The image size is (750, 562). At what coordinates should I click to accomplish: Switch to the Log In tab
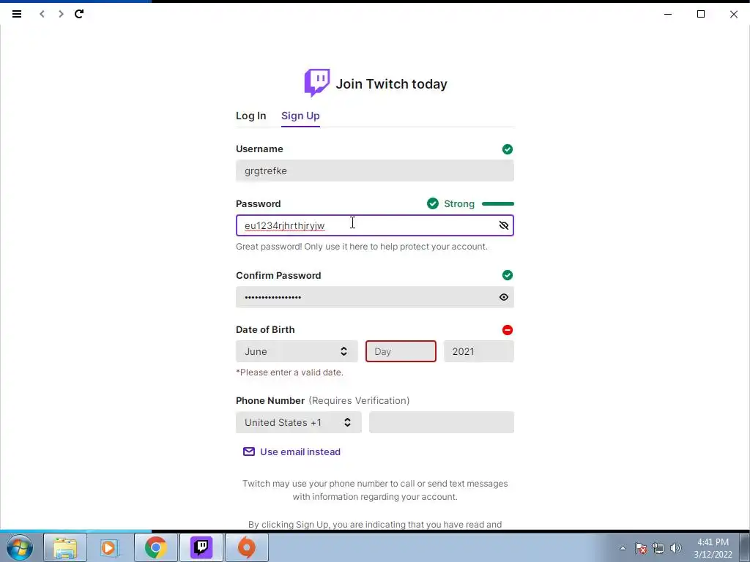(250, 116)
